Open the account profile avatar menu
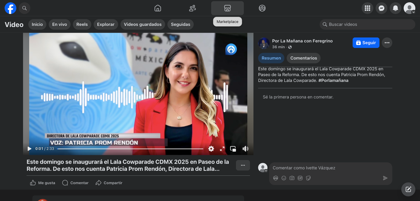420x201 pixels. [x=409, y=8]
